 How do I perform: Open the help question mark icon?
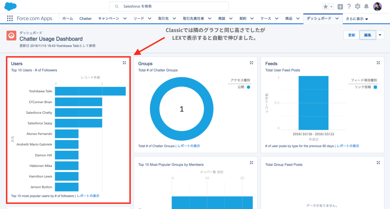click(349, 6)
